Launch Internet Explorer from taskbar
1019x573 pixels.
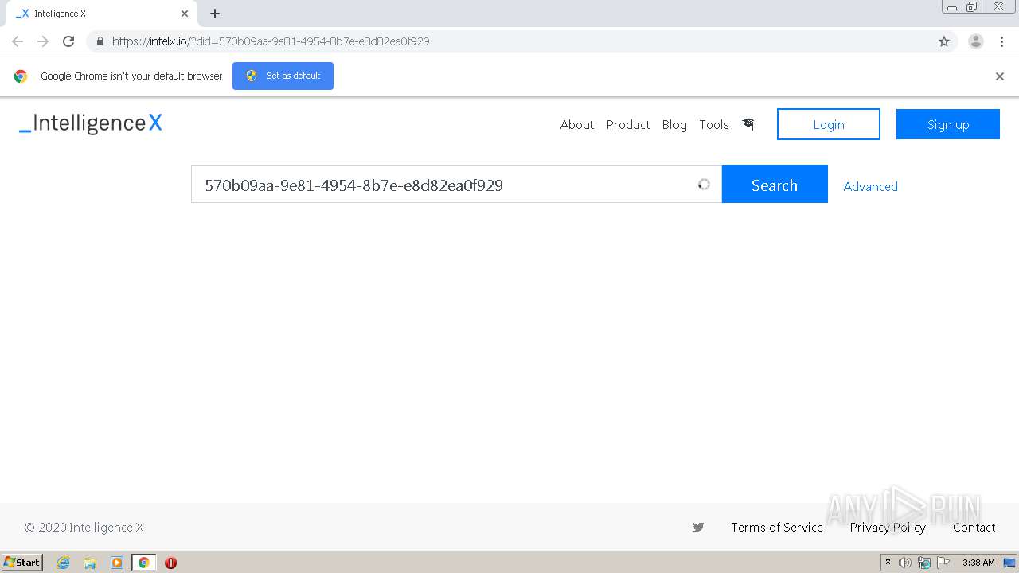tap(64, 563)
